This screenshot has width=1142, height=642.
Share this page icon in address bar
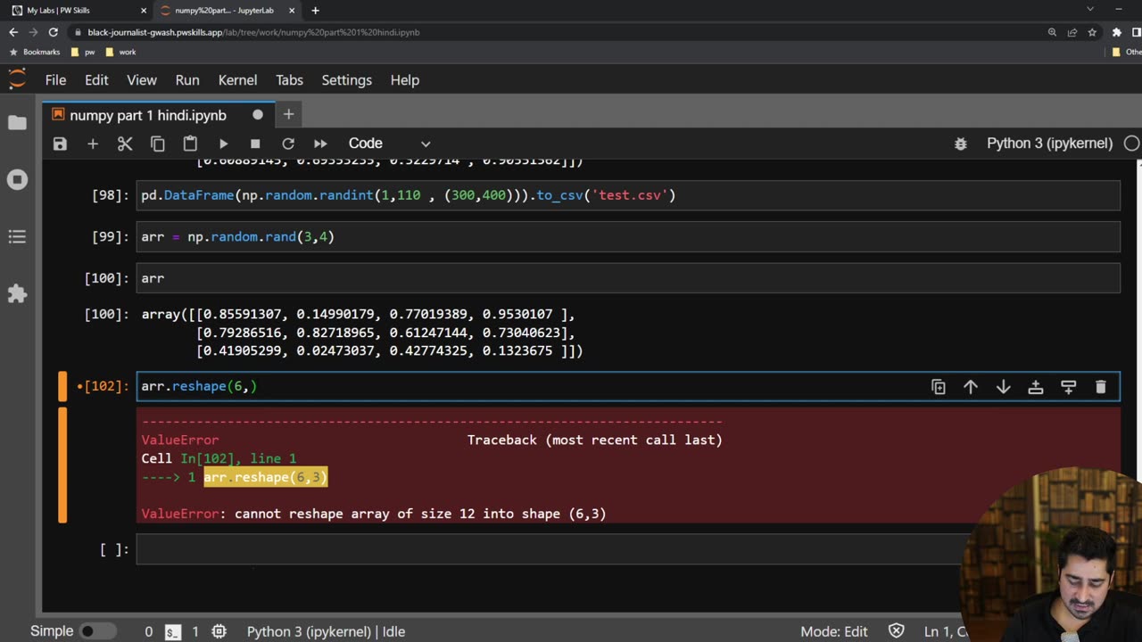pyautogui.click(x=1072, y=32)
